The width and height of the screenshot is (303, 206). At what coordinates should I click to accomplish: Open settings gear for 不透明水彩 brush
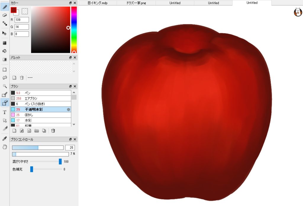click(x=68, y=109)
